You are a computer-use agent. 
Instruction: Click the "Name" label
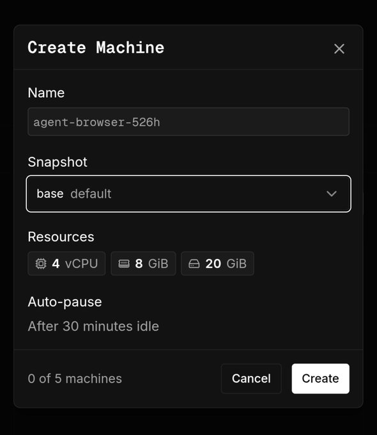(x=46, y=93)
